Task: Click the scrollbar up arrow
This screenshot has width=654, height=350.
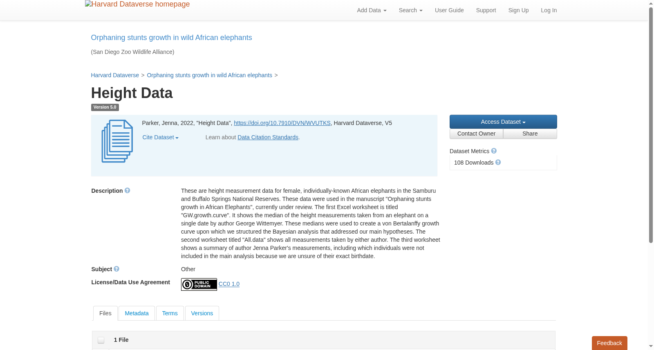Action: click(x=651, y=3)
